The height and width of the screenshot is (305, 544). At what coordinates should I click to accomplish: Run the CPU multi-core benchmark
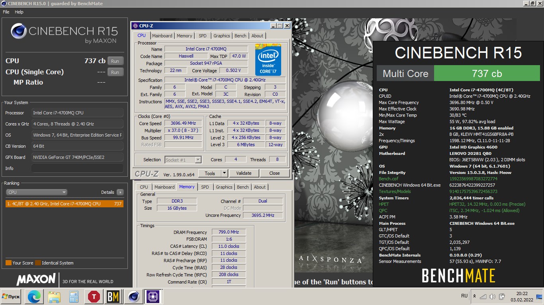115,61
